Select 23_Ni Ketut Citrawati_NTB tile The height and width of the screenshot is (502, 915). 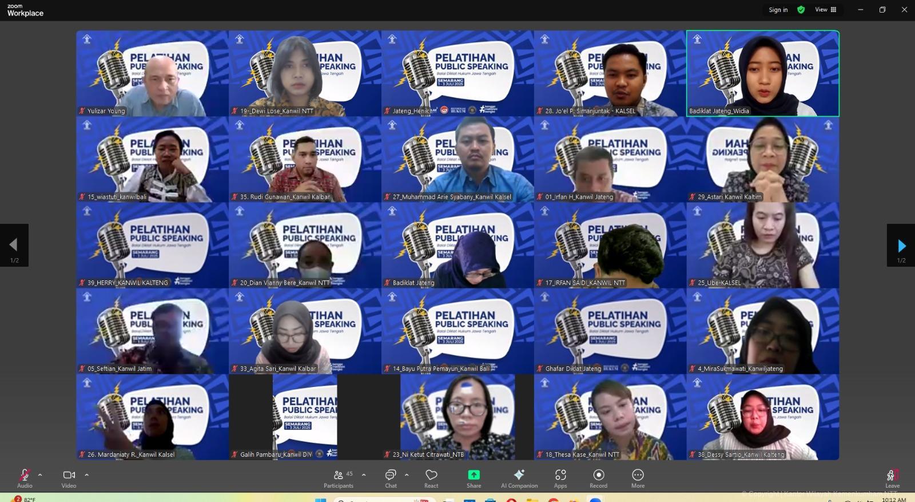pos(457,417)
